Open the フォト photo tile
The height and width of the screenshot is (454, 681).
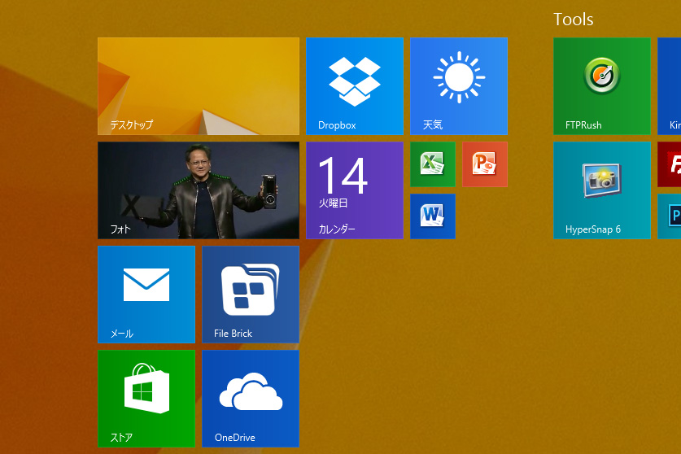click(199, 190)
